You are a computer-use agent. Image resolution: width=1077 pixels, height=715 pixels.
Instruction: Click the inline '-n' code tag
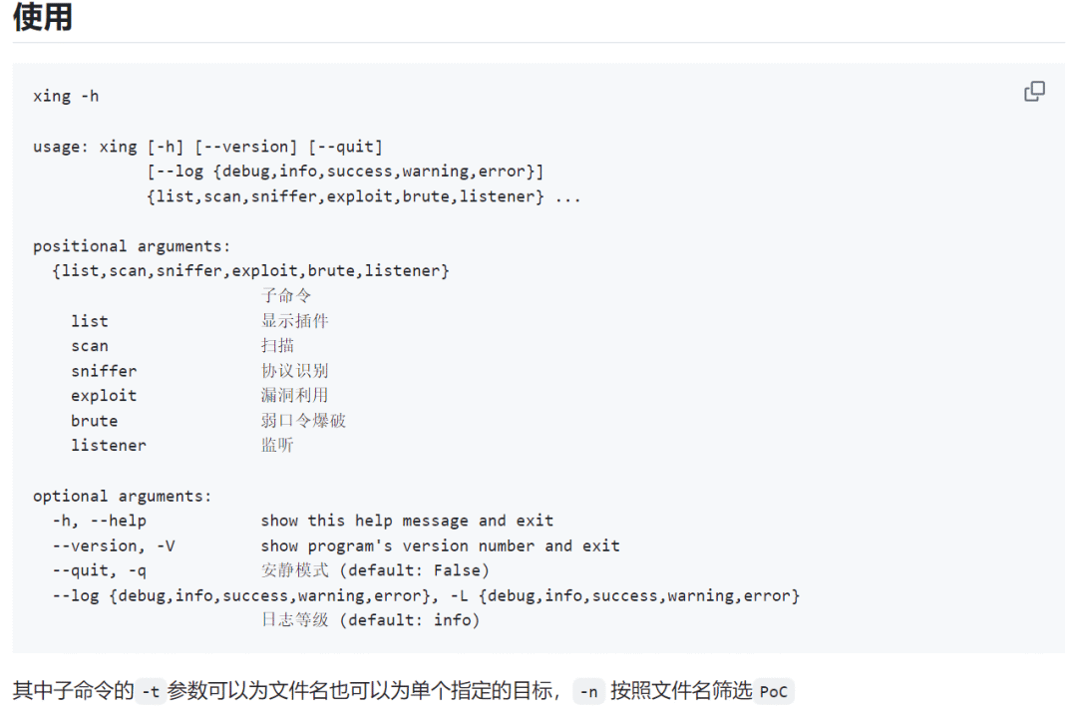point(588,692)
